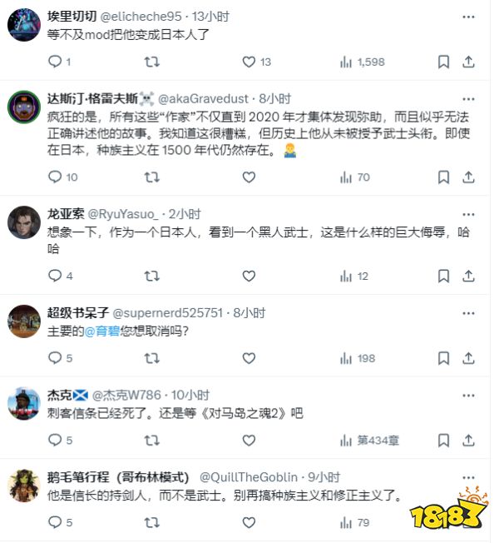Open more options on @elicheche95 tweet
This screenshot has width=499, height=543.
[x=468, y=17]
